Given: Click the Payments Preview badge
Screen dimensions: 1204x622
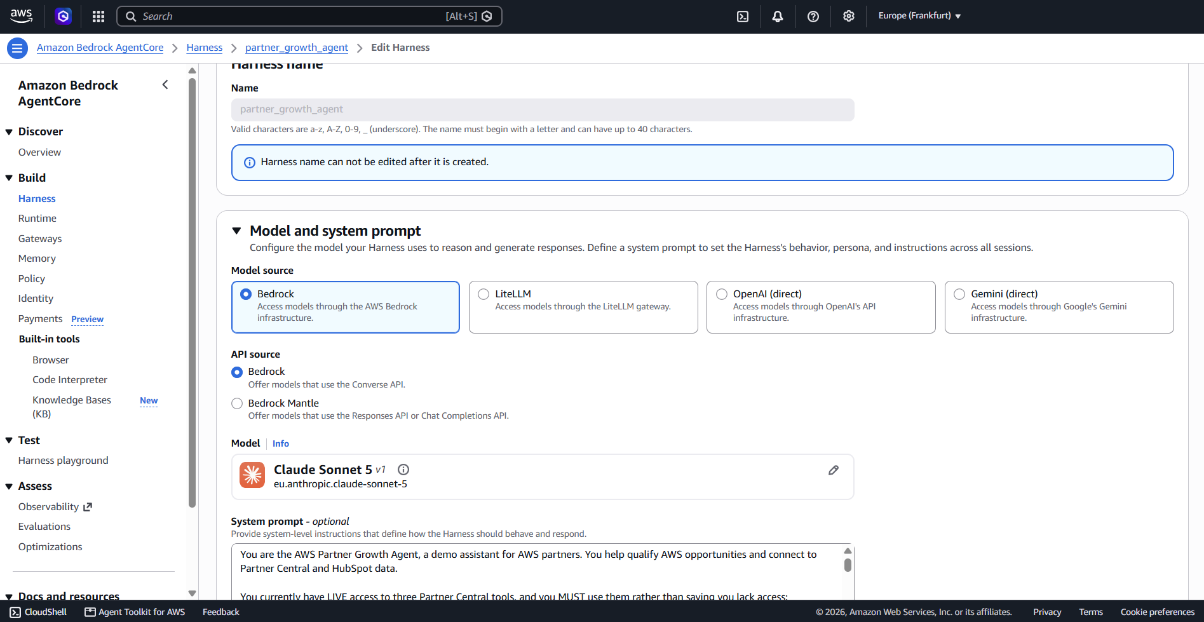Looking at the screenshot, I should [88, 320].
